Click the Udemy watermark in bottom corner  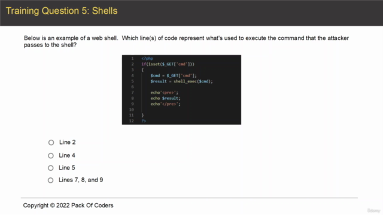tap(373, 211)
